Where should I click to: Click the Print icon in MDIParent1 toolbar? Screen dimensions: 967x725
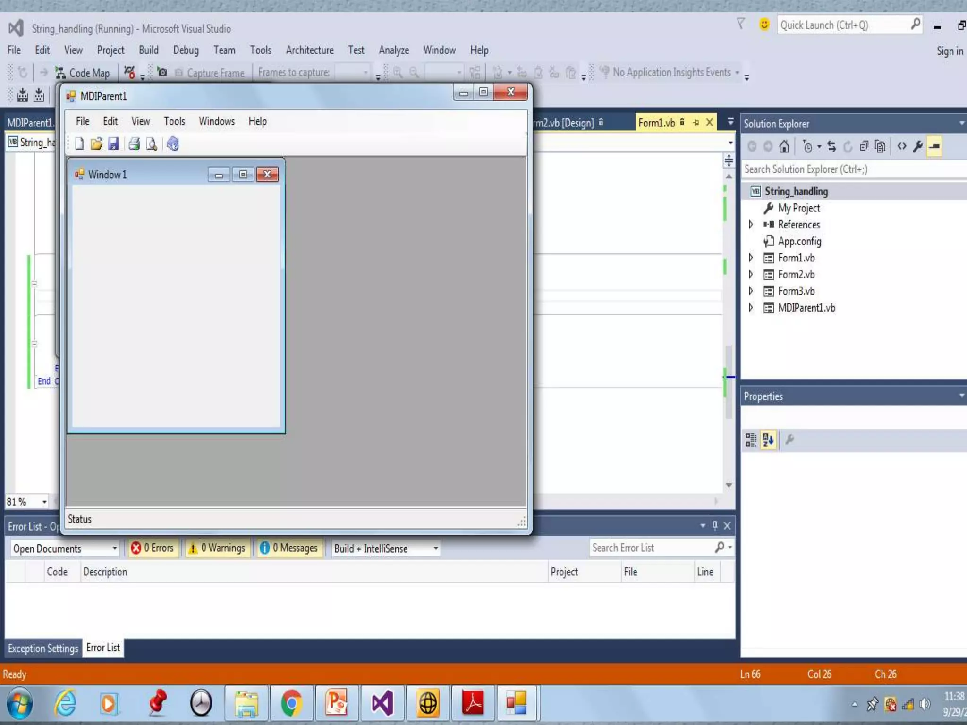[134, 144]
